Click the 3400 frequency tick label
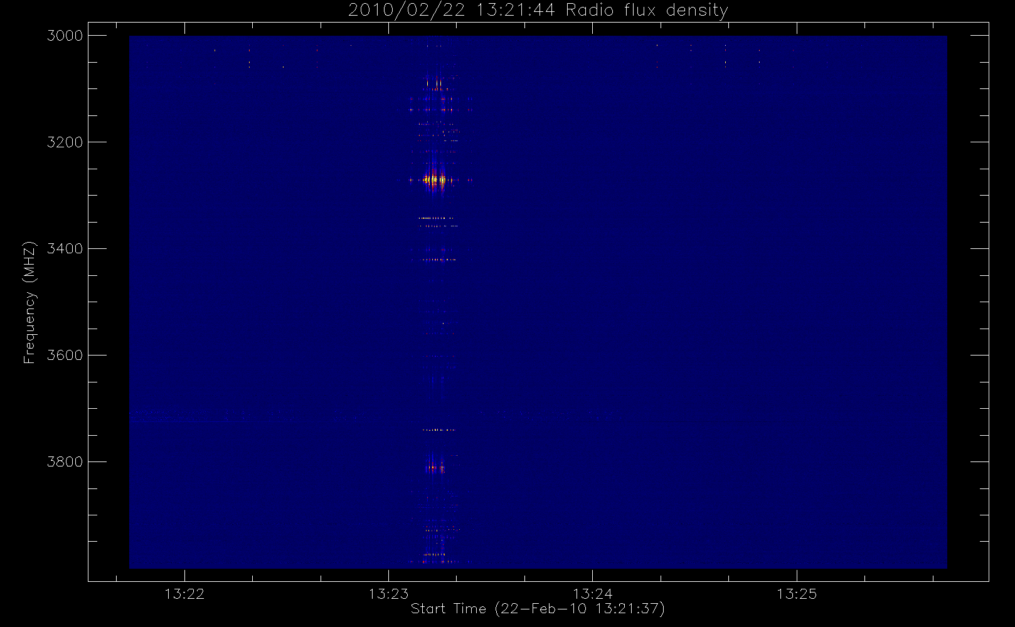 [x=65, y=249]
